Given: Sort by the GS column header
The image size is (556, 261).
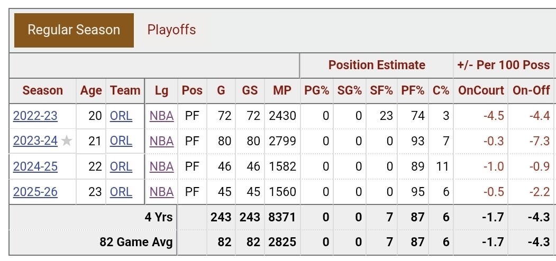Looking at the screenshot, I should click(250, 90).
